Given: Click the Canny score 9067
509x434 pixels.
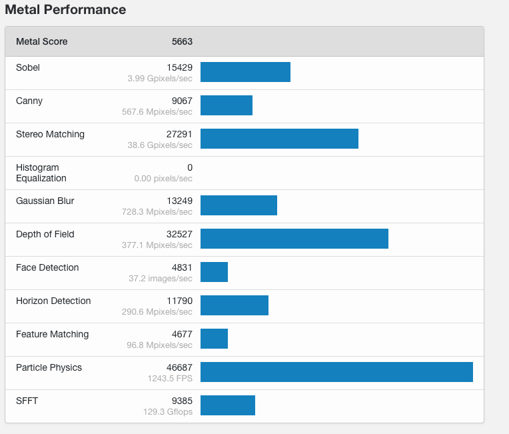Looking at the screenshot, I should pos(181,101).
